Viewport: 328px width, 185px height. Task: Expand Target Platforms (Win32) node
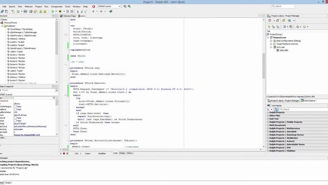tap(271, 44)
